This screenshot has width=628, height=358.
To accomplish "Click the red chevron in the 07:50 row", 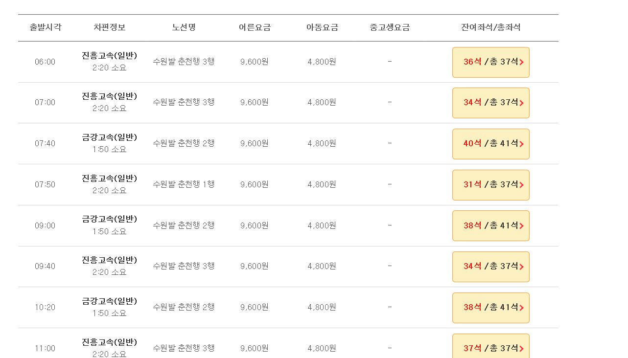I will [522, 185].
